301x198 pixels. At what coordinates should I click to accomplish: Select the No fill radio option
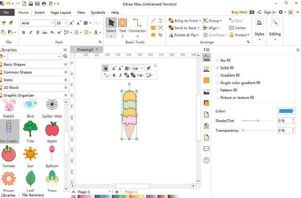click(218, 61)
